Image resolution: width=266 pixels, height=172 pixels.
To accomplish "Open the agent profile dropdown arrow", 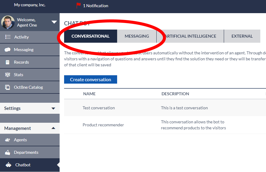I will coord(54,22).
